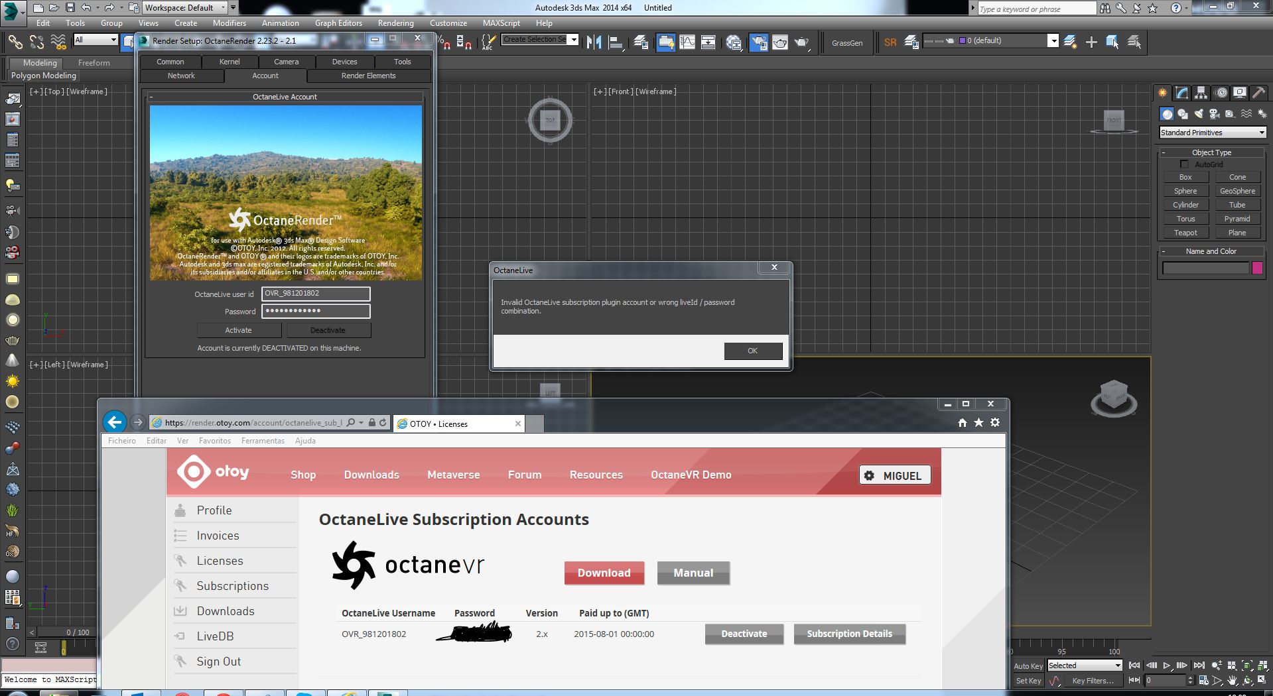Click Add Selection to Current Layer plus icon

click(1091, 42)
